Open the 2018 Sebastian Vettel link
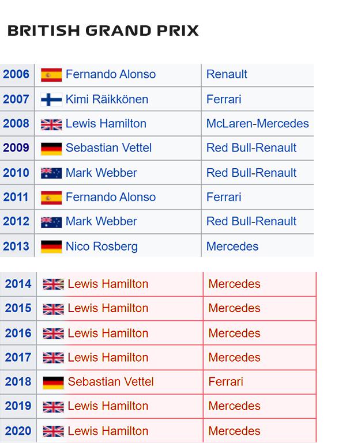 click(111, 382)
